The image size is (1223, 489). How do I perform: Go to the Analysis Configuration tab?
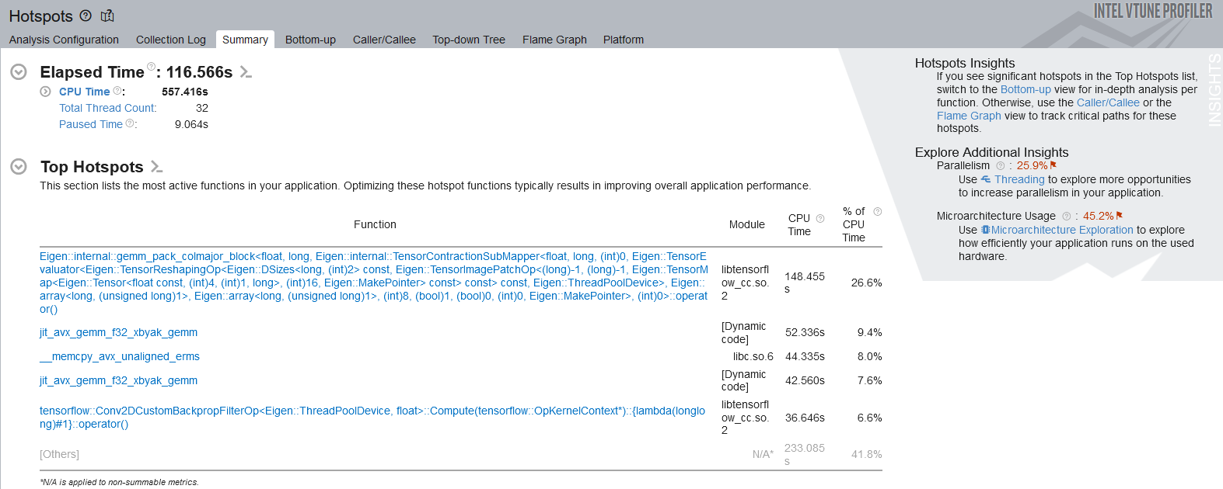(x=64, y=40)
